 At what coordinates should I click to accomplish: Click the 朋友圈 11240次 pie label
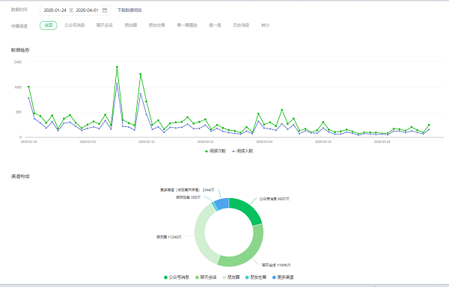click(169, 237)
